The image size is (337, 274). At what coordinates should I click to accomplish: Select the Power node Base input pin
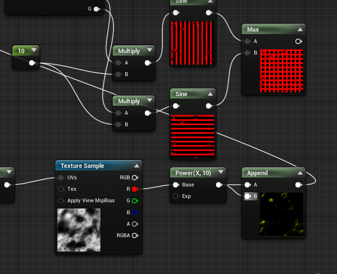click(176, 185)
